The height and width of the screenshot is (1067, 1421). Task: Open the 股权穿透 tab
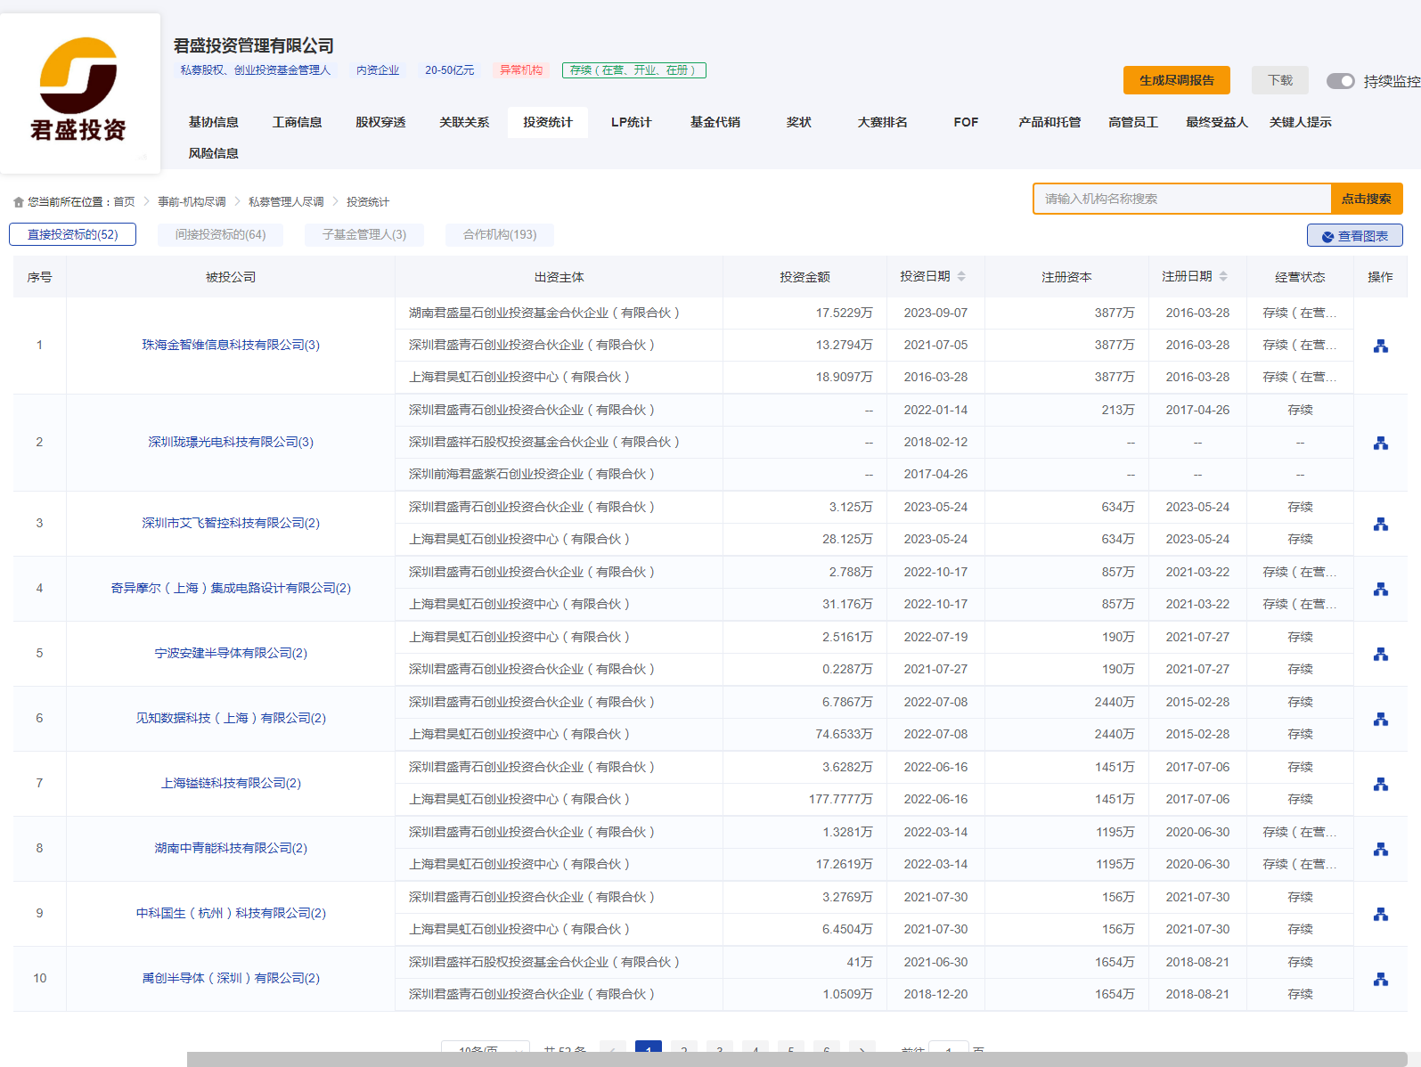tap(380, 122)
